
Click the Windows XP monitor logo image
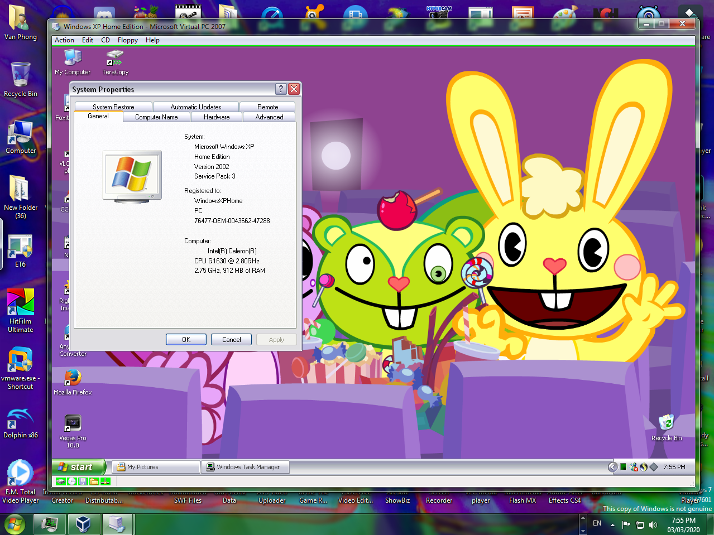132,176
